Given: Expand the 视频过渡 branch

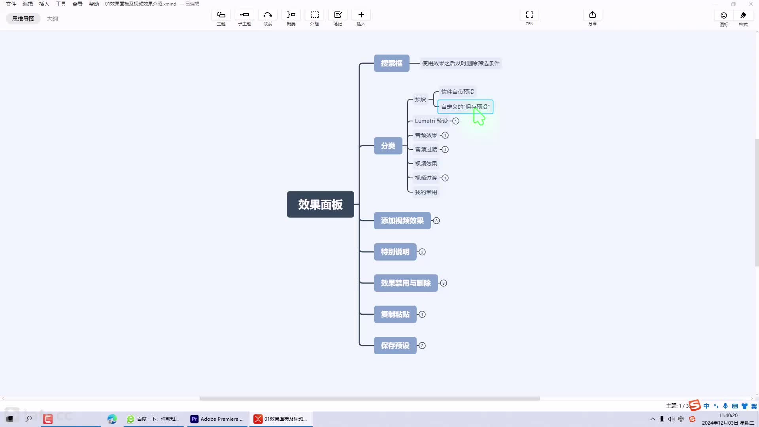Looking at the screenshot, I should click(x=445, y=178).
